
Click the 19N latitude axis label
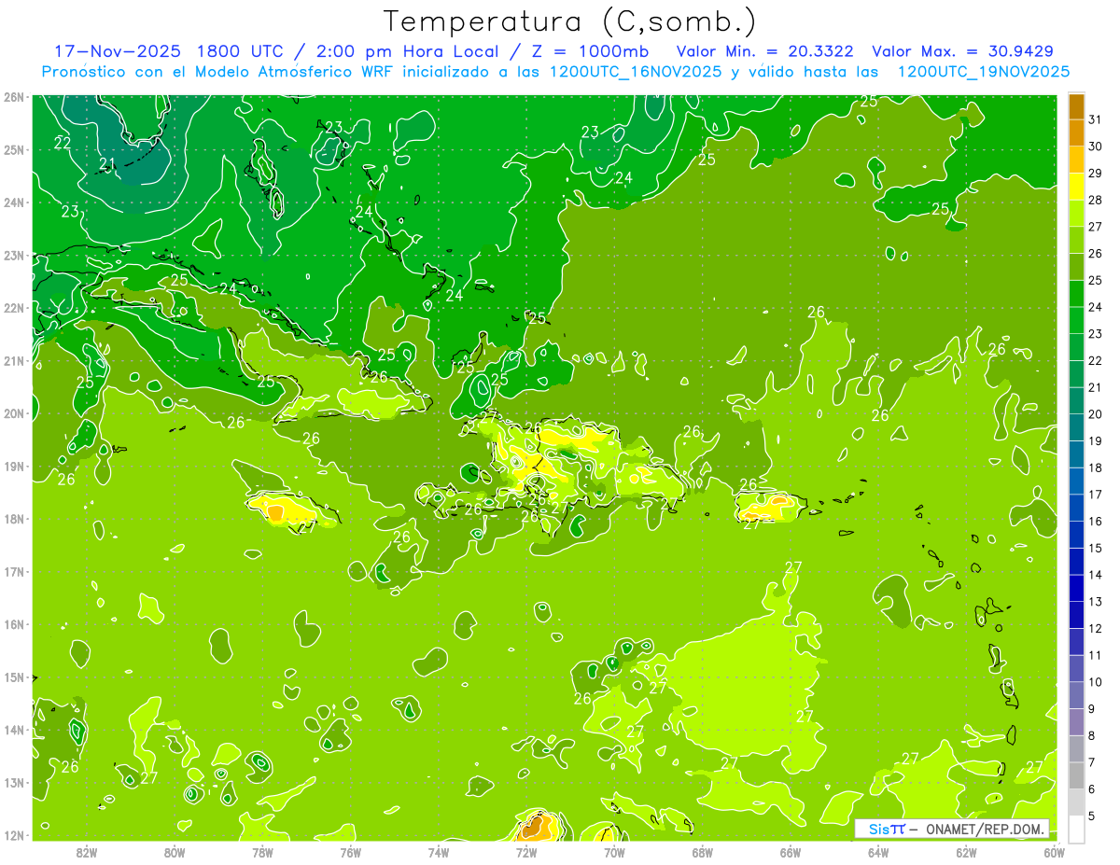(x=14, y=466)
